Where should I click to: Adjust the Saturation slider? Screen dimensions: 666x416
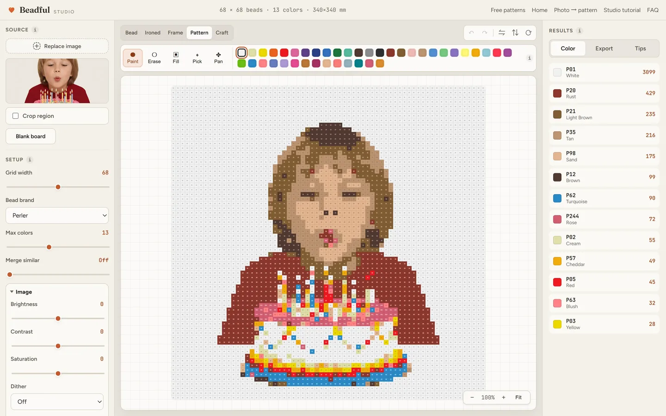pyautogui.click(x=58, y=373)
